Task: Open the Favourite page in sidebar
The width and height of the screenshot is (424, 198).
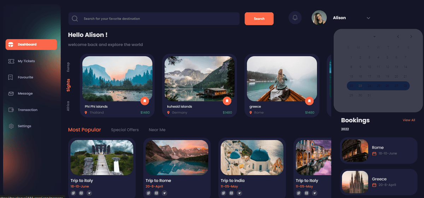Action: [25, 77]
